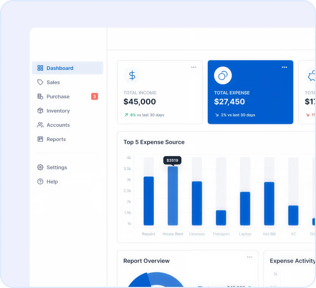316x288 pixels.
Task: Click the Reports board icon
Action: 40,139
